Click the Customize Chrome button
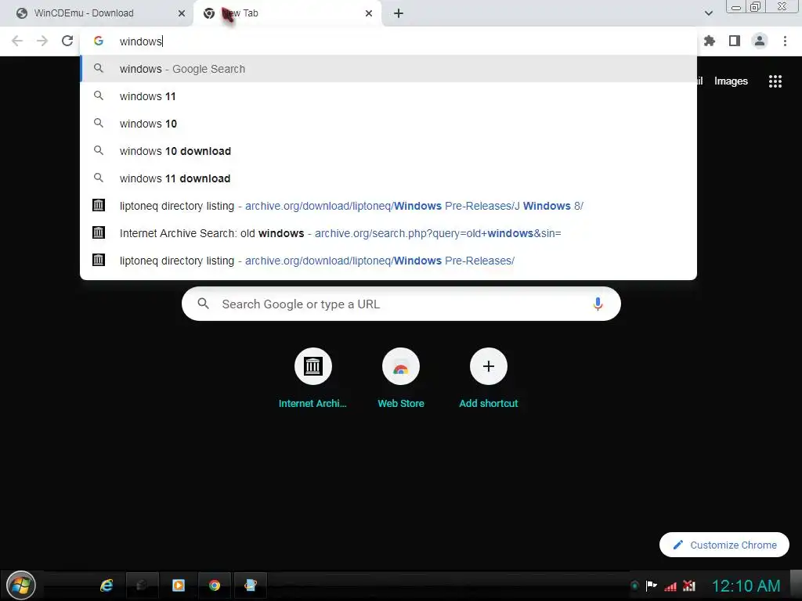 click(x=724, y=545)
